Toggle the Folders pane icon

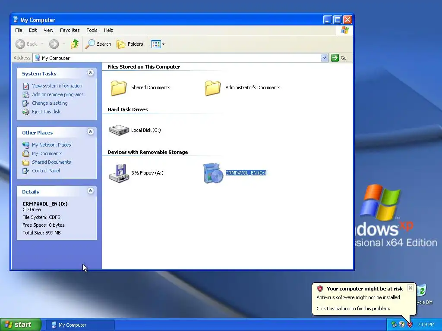coord(121,44)
